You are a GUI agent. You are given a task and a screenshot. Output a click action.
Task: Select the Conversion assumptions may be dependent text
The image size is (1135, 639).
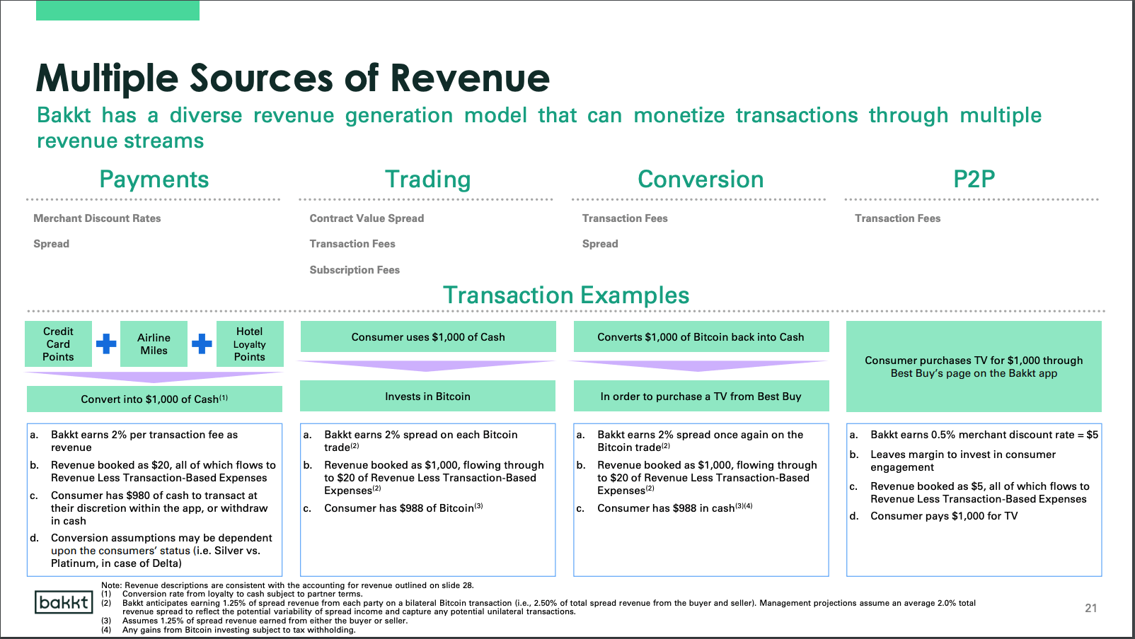tap(161, 551)
